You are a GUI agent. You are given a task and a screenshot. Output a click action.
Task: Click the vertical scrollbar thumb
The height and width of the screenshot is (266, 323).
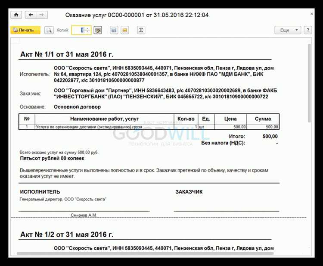click(x=309, y=83)
